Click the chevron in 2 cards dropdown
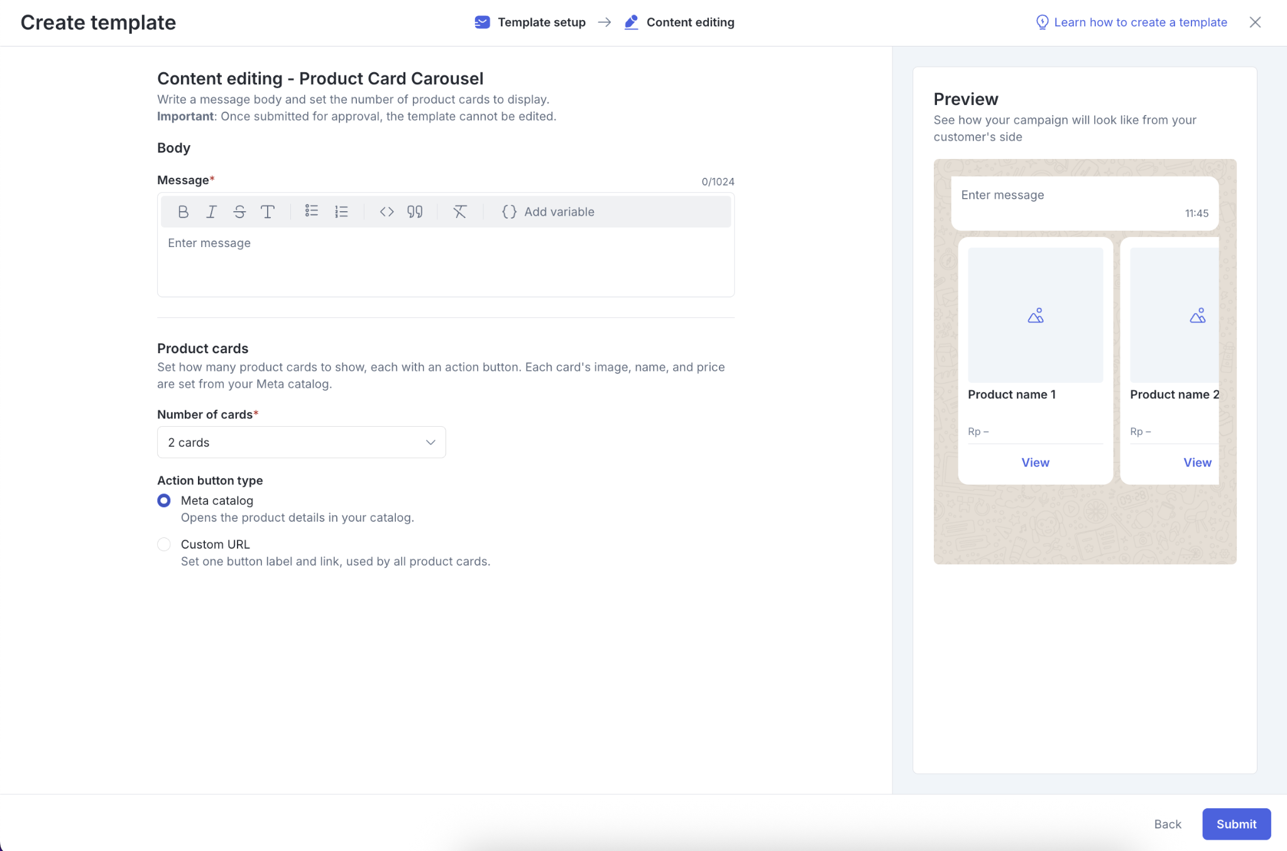The image size is (1287, 851). (x=430, y=442)
